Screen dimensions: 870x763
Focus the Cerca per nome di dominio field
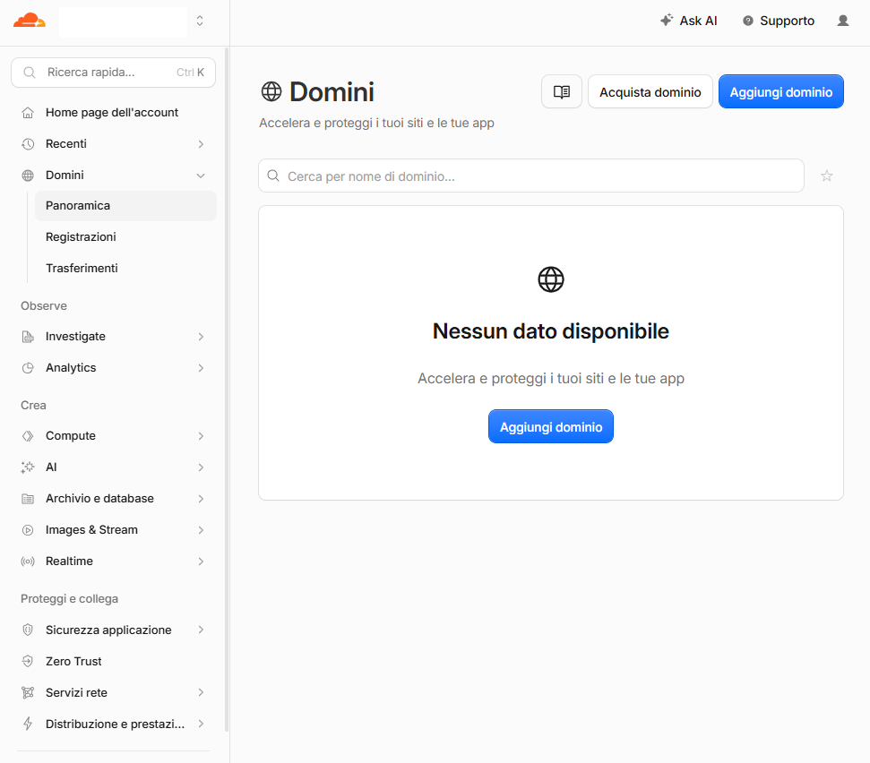tap(531, 176)
